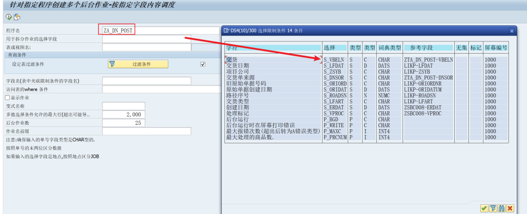This screenshot has width=527, height=214.
Task: Click the S_VBELN selection cell
Action: click(x=334, y=59)
